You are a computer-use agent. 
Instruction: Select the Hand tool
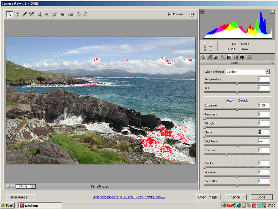tap(16, 14)
